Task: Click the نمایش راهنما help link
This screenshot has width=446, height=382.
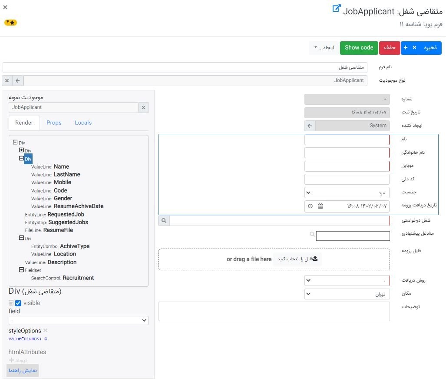Action: [23, 370]
